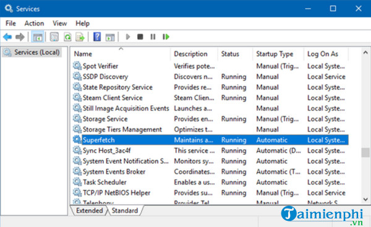Click 'Automatic (D...' startup type cell
Screen dimensions: 371x227
click(278, 150)
